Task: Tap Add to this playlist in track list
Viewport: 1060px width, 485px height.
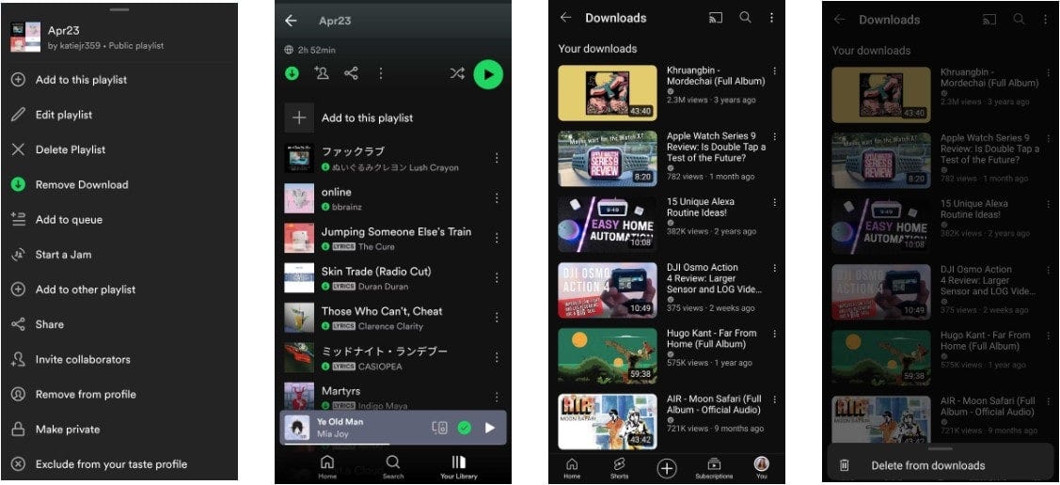Action: coord(367,118)
